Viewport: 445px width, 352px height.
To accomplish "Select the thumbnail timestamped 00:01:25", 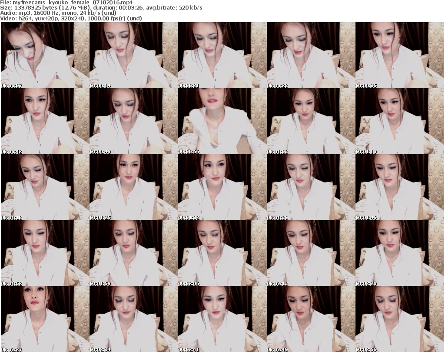I will coord(134,187).
